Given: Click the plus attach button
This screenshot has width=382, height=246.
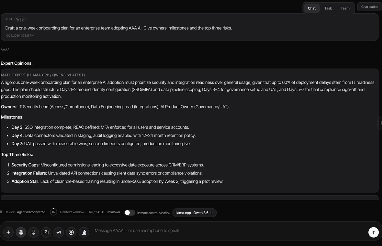Looking at the screenshot, I should (x=8, y=232).
